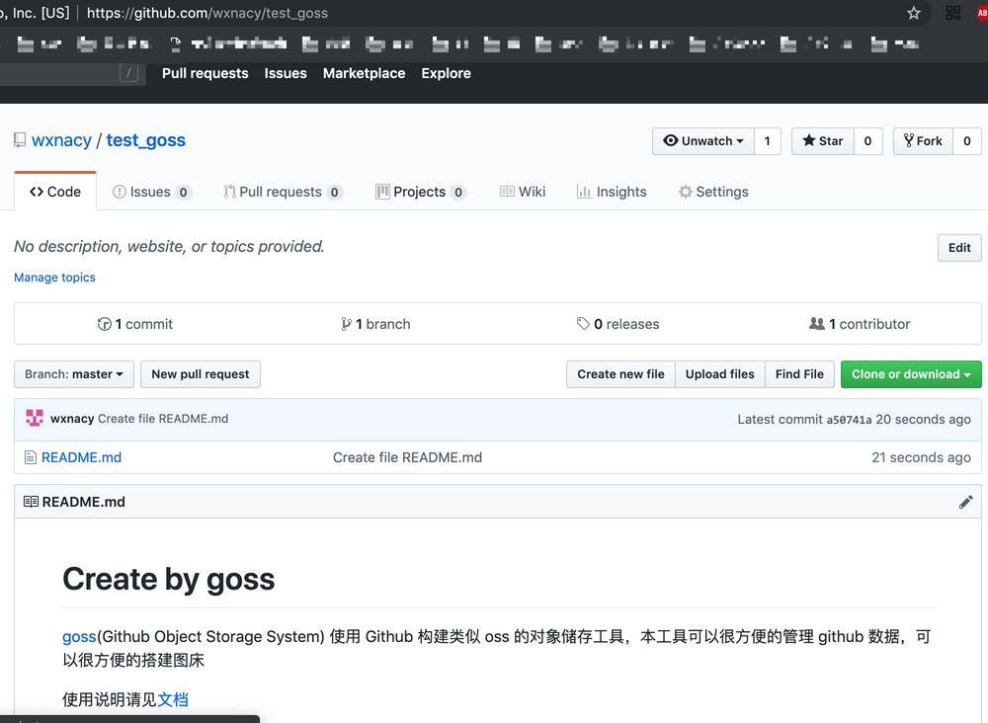The width and height of the screenshot is (988, 723).
Task: Open the 文档 documentation link
Action: [x=173, y=699]
